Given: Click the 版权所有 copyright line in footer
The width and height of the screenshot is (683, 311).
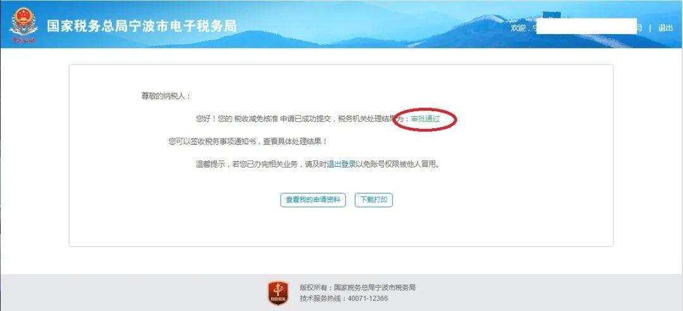Looking at the screenshot, I should coord(357,288).
